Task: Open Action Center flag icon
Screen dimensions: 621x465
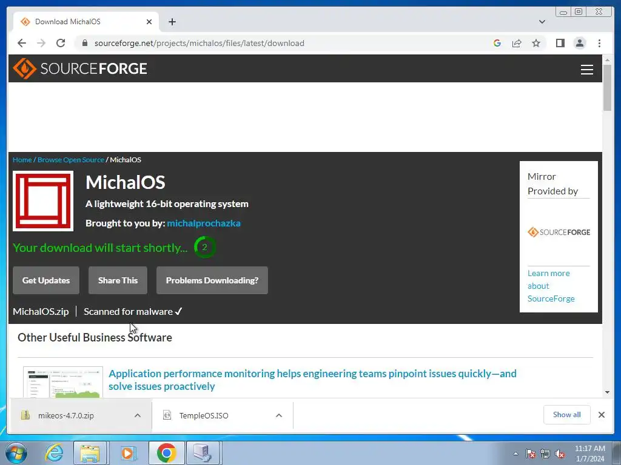Action: (530, 453)
